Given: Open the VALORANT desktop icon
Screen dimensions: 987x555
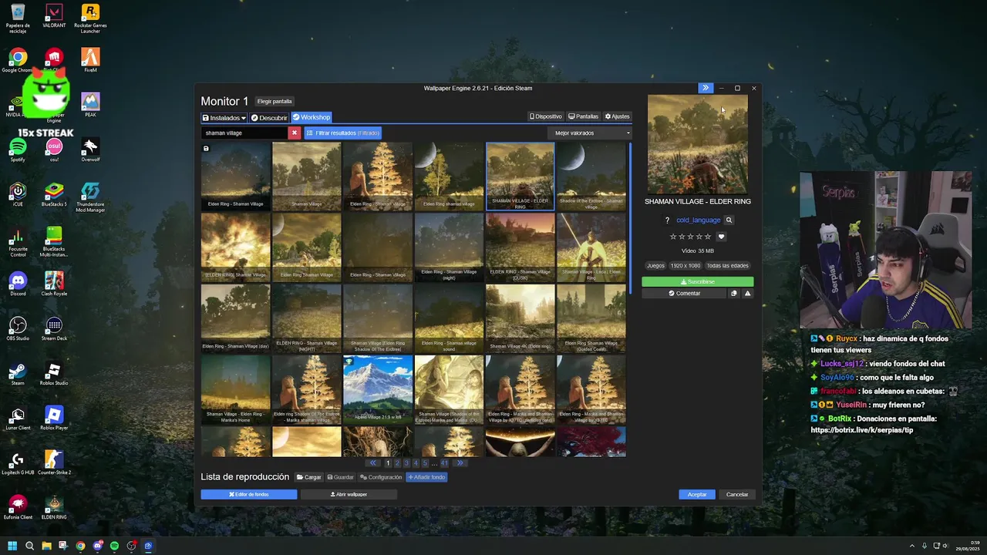Looking at the screenshot, I should click(x=54, y=17).
